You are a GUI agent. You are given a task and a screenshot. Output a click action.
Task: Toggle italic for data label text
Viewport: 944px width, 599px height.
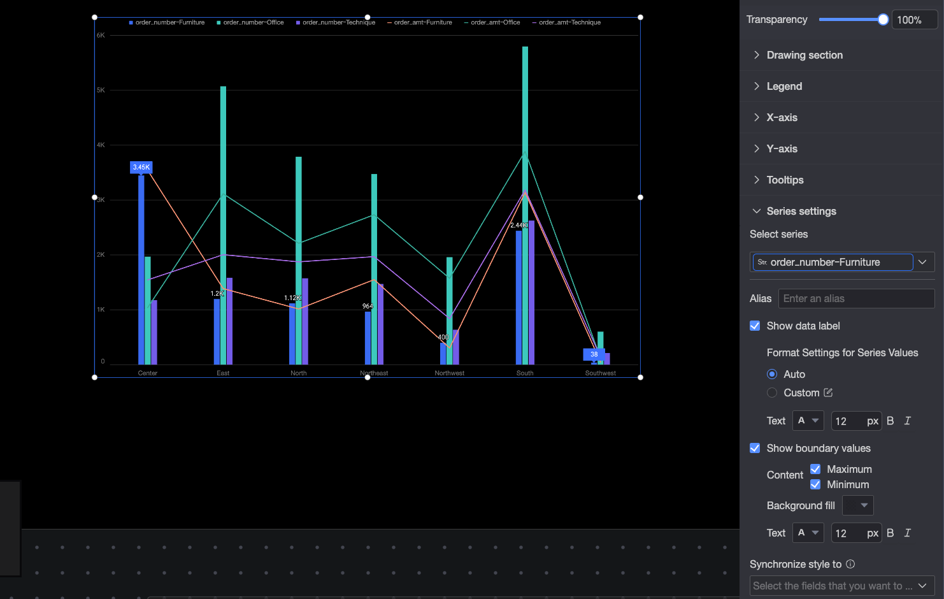point(908,421)
